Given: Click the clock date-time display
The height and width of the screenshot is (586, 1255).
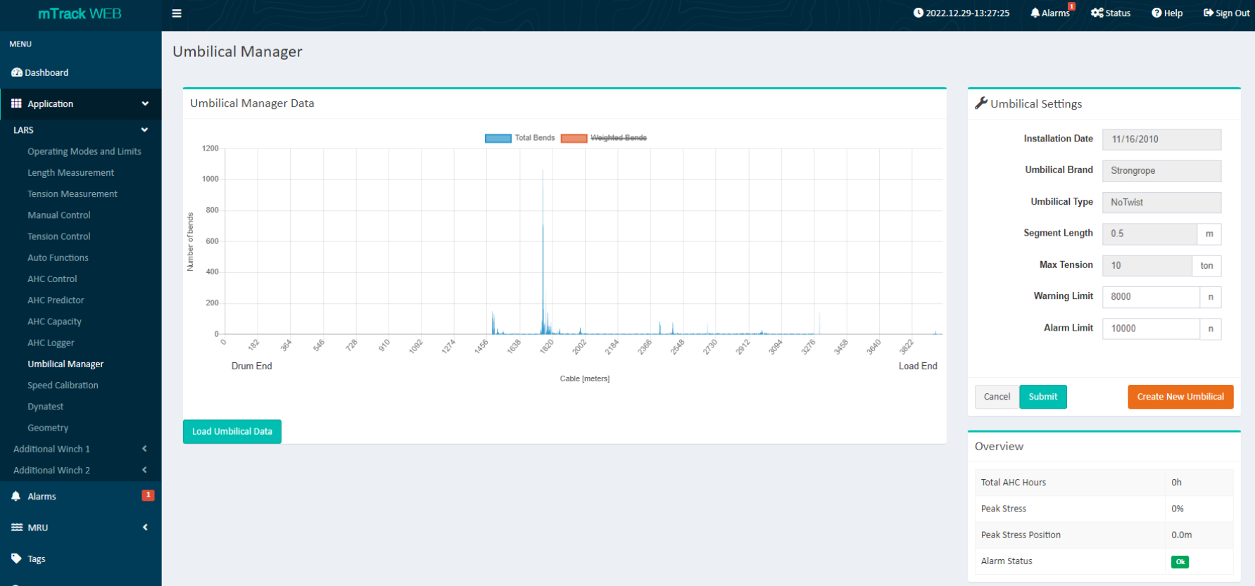Looking at the screenshot, I should pos(961,13).
